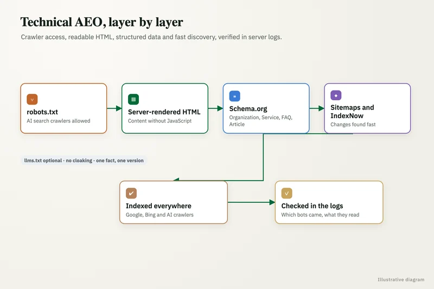Click the purple Sitemaps and IndexNow icon
This screenshot has height=289, width=434.
coord(336,95)
